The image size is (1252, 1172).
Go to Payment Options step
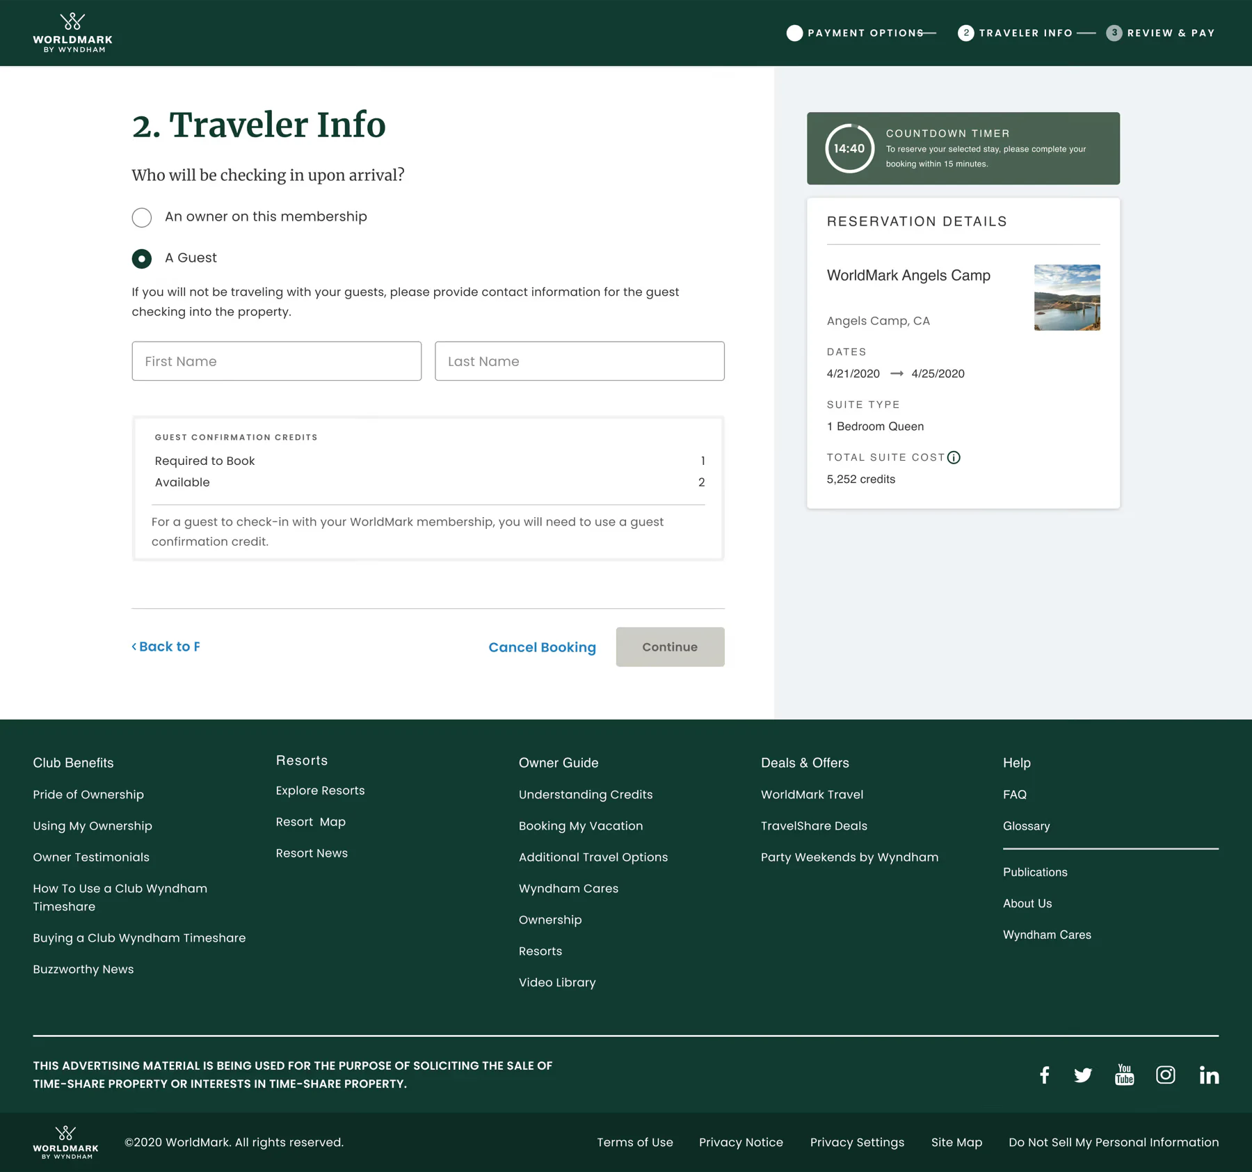pos(856,33)
